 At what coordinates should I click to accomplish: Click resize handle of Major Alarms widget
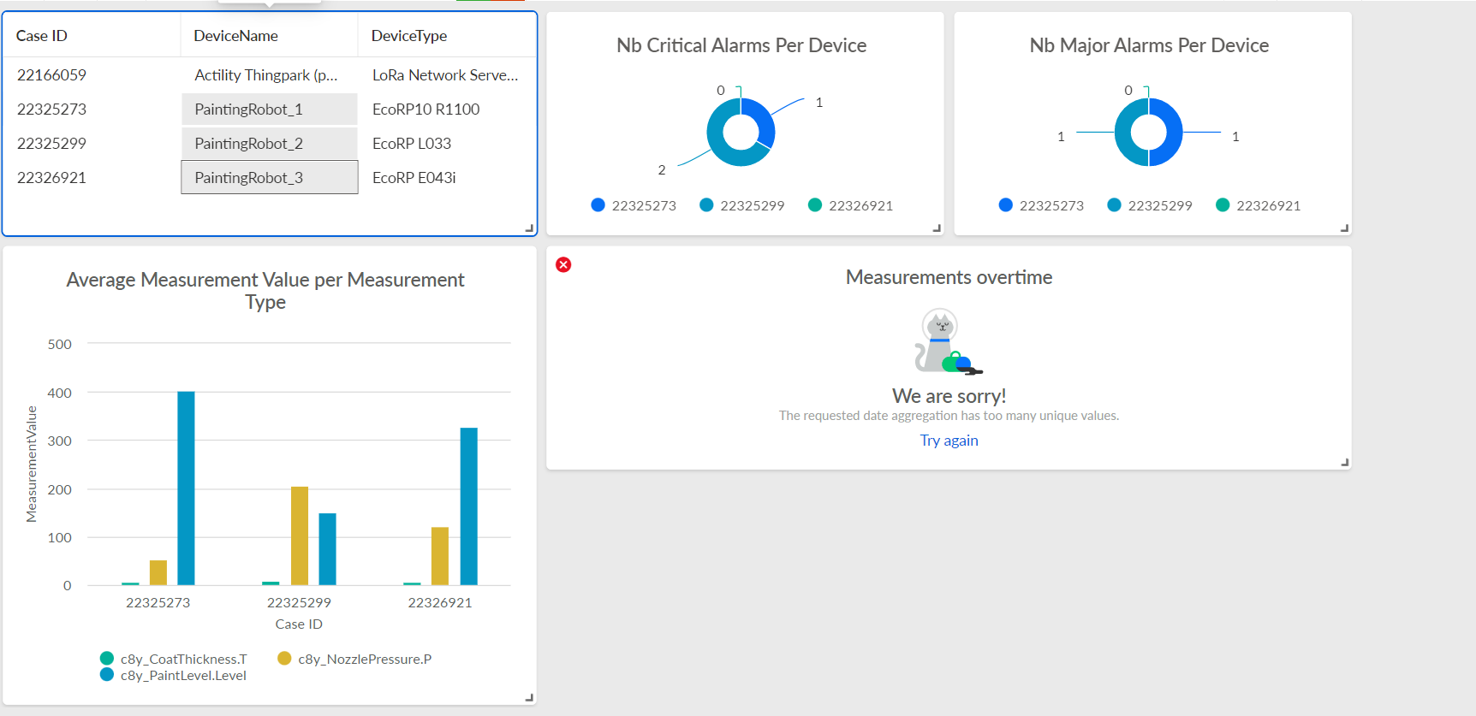(x=1344, y=228)
